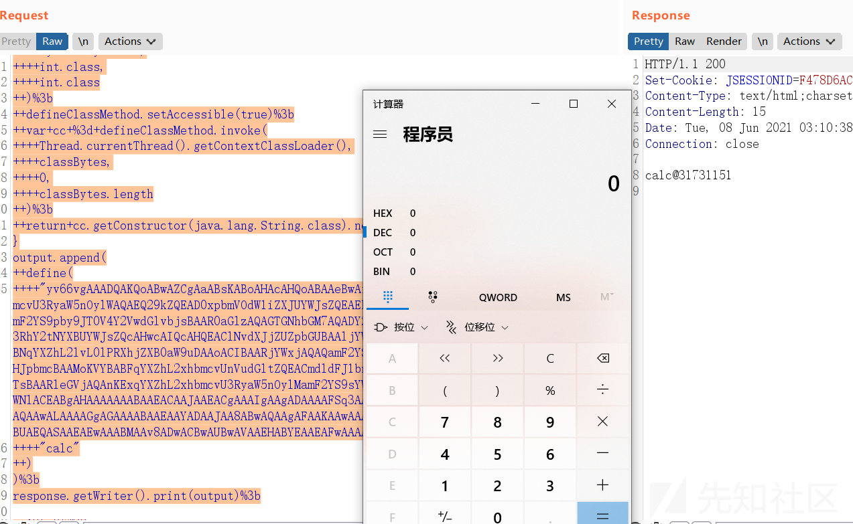Click the MS memory store button
This screenshot has width=853, height=524.
point(564,297)
